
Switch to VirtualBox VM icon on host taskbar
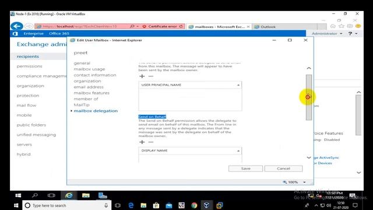(x=206, y=205)
